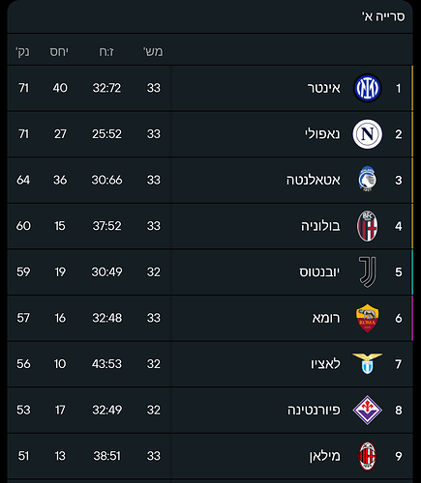Screen dimensions: 421x483
Task: Click the Inter club crest
Action: point(368,88)
